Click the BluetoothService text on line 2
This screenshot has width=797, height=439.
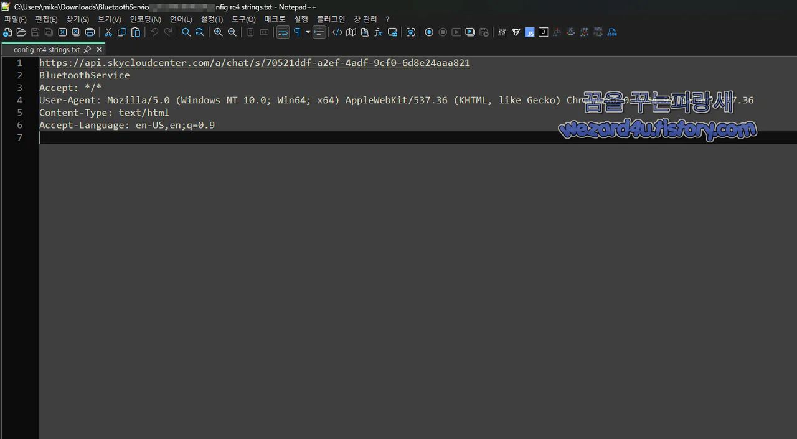pyautogui.click(x=85, y=75)
